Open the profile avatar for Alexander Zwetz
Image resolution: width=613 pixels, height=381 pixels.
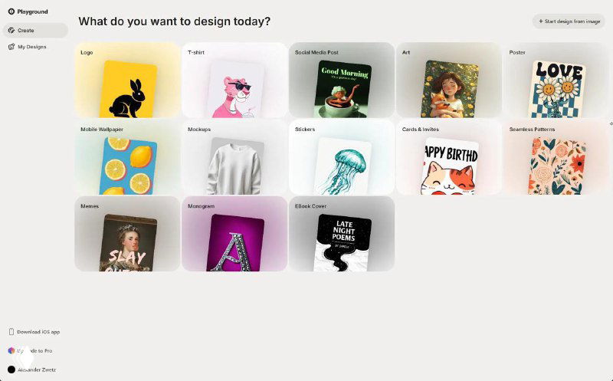[x=11, y=370]
